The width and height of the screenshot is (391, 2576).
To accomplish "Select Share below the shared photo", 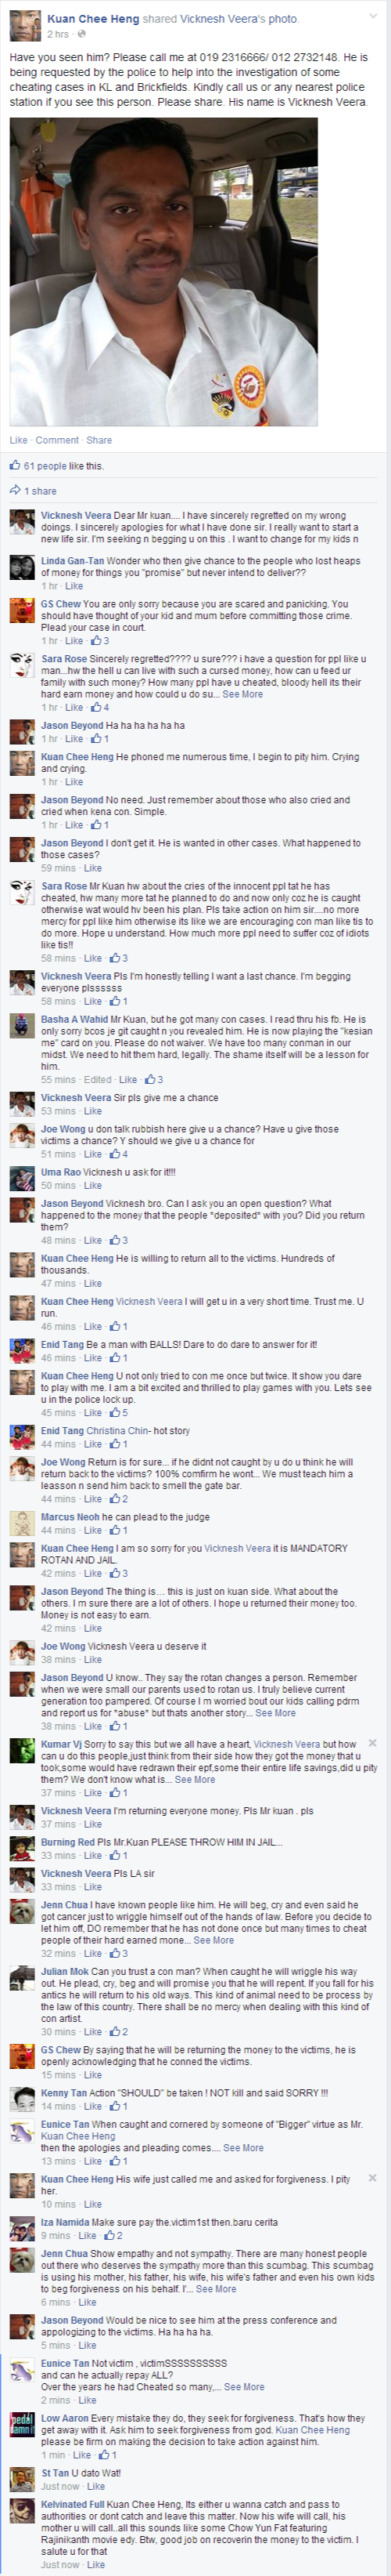I will click(99, 440).
